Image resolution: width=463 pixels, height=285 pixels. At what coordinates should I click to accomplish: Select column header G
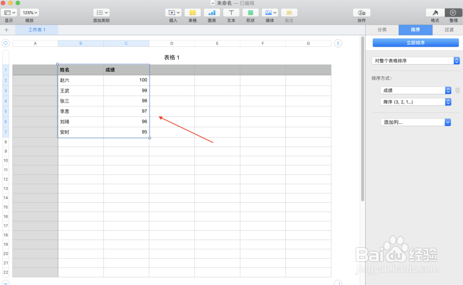coord(308,43)
